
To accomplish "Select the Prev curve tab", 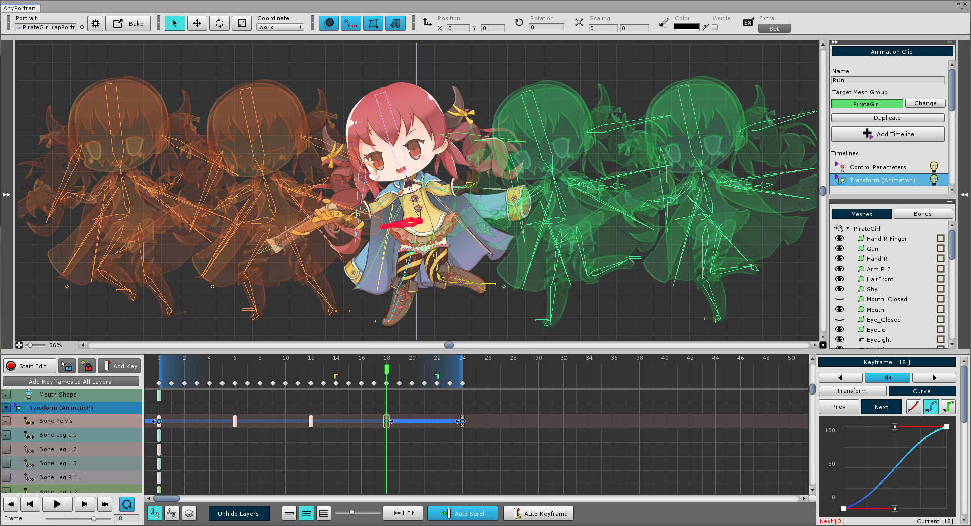I will pyautogui.click(x=839, y=407).
